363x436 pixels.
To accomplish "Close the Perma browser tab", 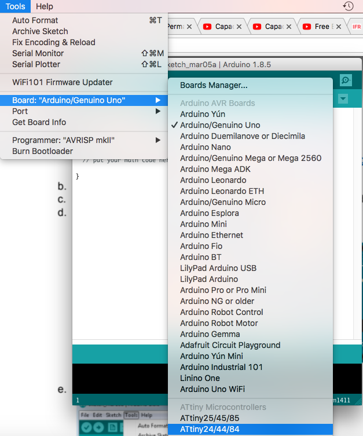I will tap(189, 27).
